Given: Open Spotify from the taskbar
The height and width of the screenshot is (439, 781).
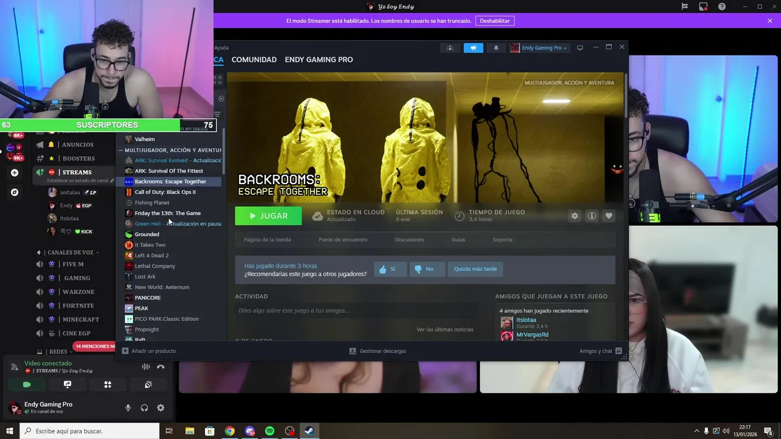Looking at the screenshot, I should tap(270, 431).
